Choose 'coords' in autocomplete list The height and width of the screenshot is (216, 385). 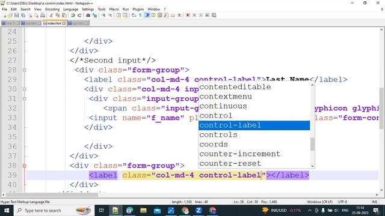254,144
